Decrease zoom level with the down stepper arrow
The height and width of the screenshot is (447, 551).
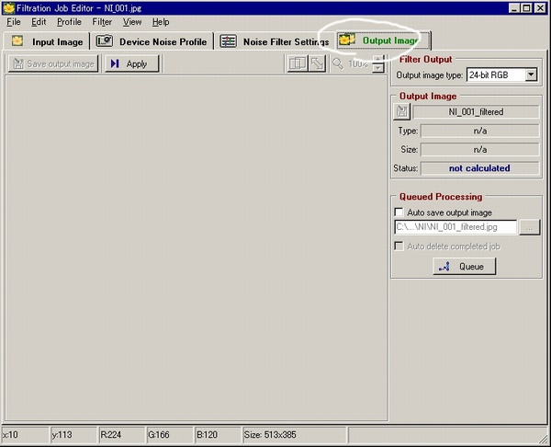378,68
